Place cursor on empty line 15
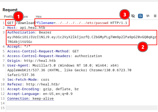Screen dimensions: 158x112 click(82, 108)
